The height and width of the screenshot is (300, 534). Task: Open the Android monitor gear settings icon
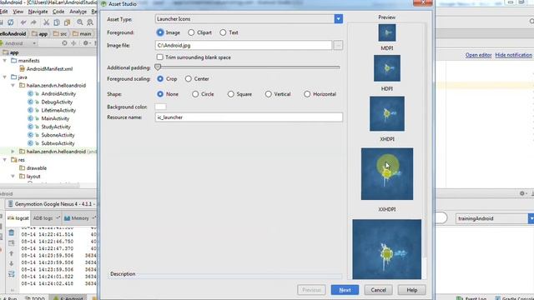tap(522, 193)
